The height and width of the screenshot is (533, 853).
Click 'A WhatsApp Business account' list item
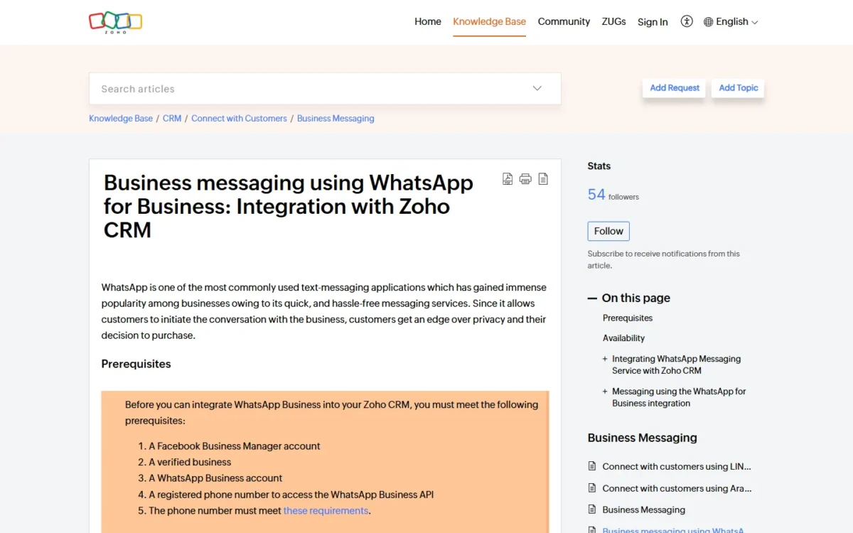(x=215, y=478)
